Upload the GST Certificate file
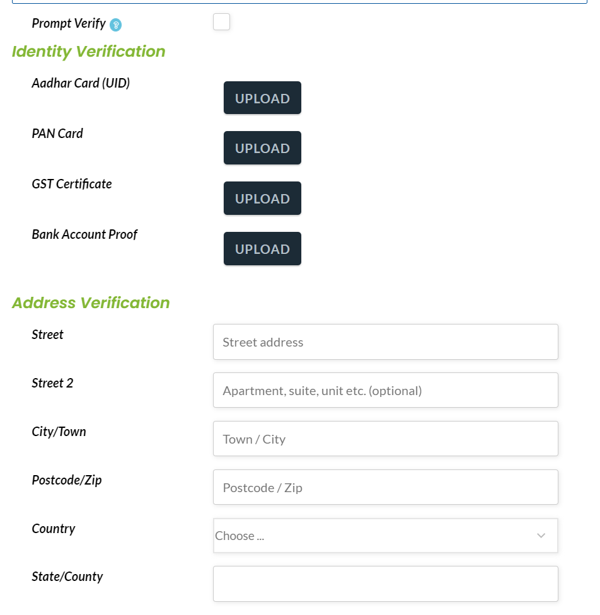This screenshot has width=600, height=615. [x=262, y=198]
